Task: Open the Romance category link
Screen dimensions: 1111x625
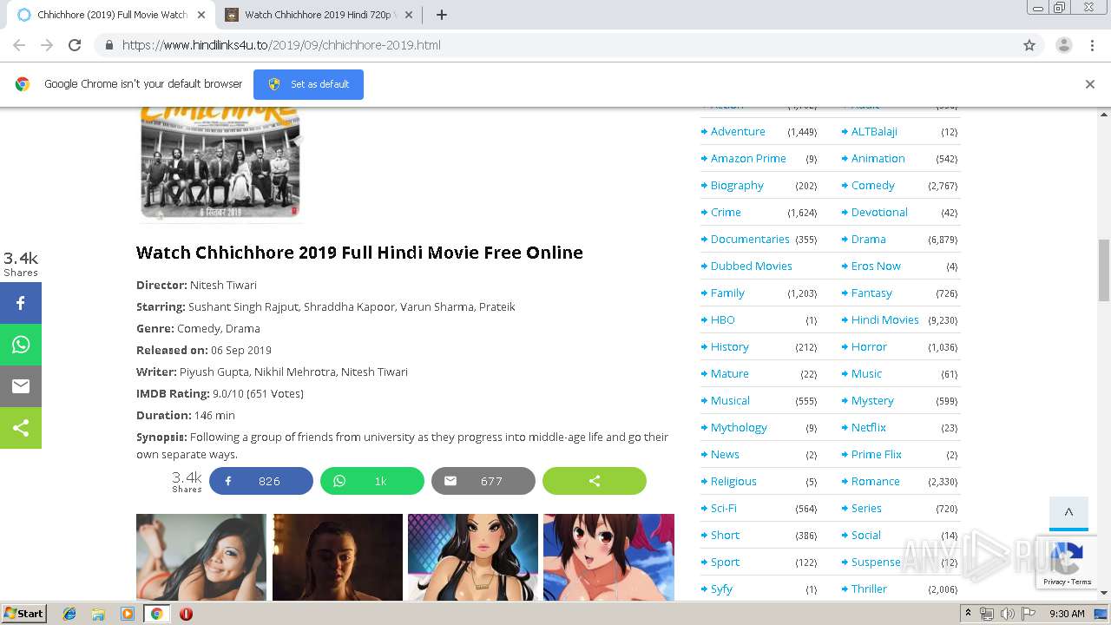Action: click(x=876, y=481)
